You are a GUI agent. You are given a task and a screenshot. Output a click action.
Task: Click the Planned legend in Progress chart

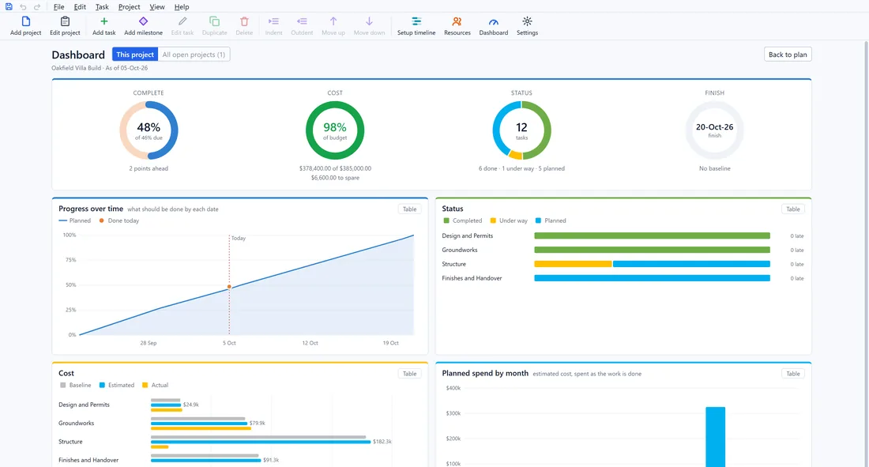75,220
